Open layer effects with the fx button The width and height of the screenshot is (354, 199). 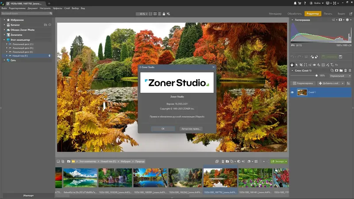coord(348,83)
